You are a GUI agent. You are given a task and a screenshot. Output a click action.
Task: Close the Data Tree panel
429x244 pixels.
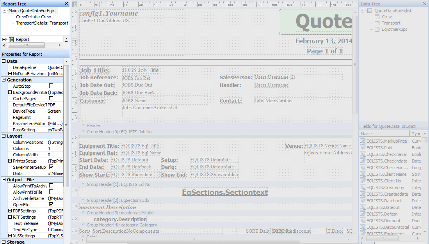coord(425,4)
